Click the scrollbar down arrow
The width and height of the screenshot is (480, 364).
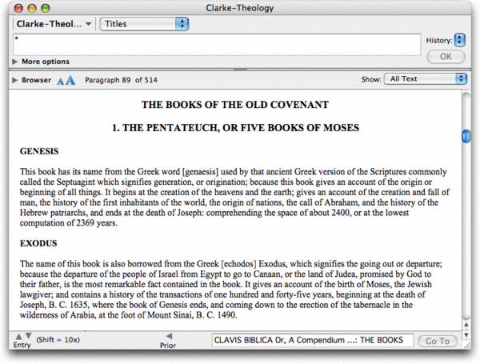click(466, 334)
